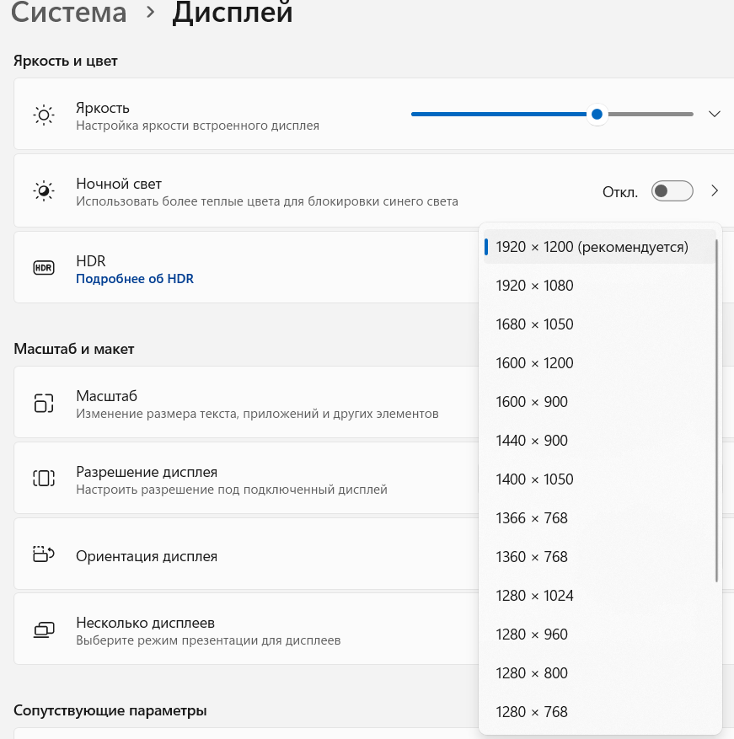Go back to Система breadcrumb
Viewport: 734px width, 739px height.
[x=69, y=13]
